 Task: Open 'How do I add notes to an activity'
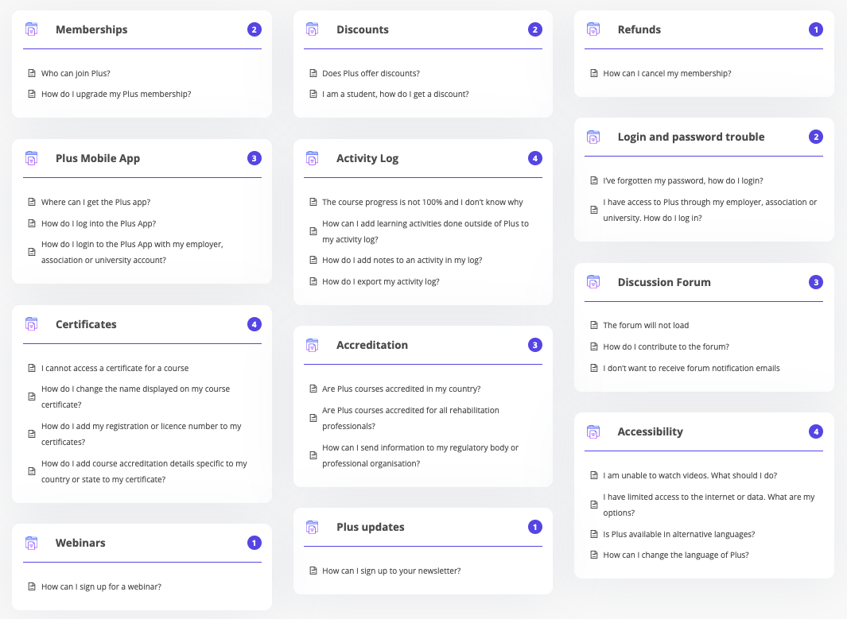point(402,260)
